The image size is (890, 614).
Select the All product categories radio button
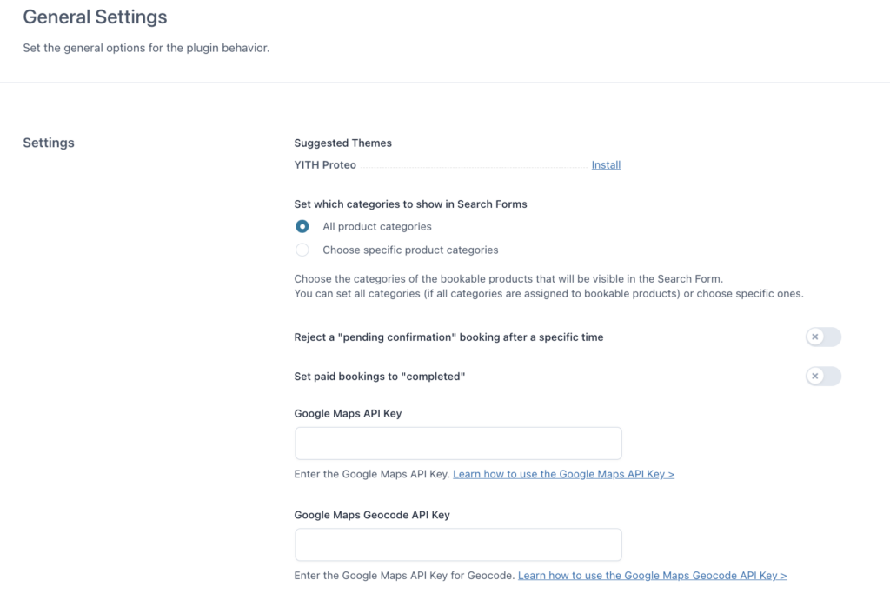[x=302, y=227]
